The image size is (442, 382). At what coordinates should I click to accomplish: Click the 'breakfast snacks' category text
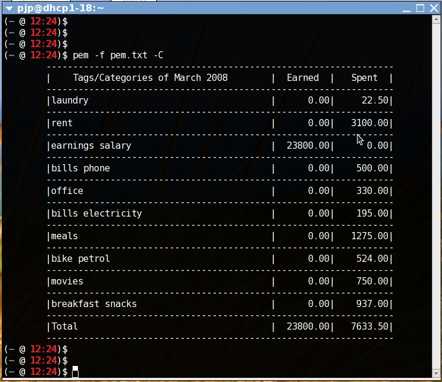pyautogui.click(x=94, y=304)
